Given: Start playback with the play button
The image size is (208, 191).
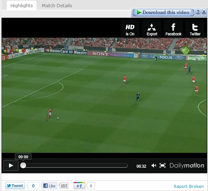Looking at the screenshot, I should 11,165.
